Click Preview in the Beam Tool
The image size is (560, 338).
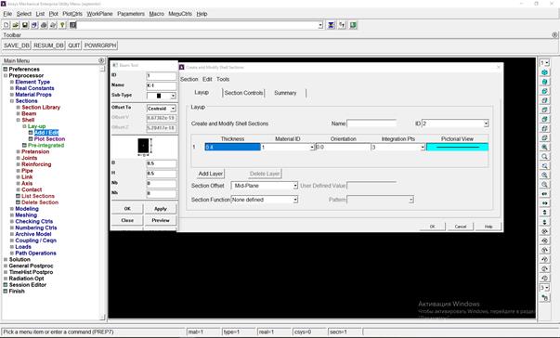[161, 220]
